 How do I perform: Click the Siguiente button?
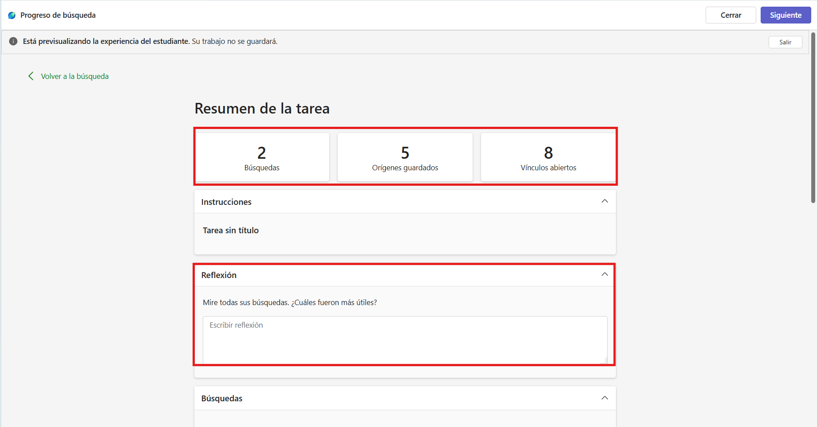pyautogui.click(x=785, y=15)
